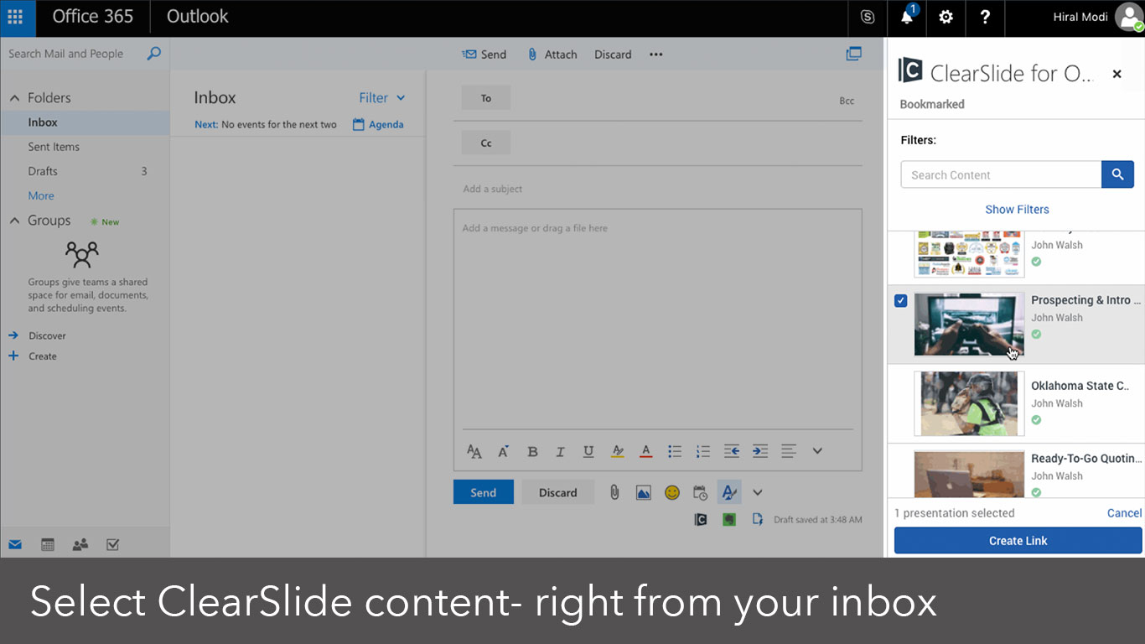Switch to the Tasks view icon
Screen dimensions: 1145x644
coord(112,544)
